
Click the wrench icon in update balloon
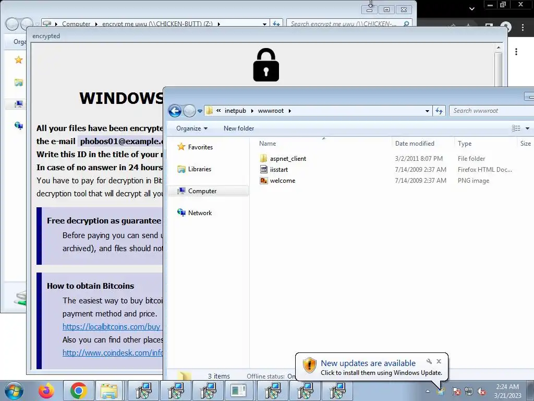pyautogui.click(x=429, y=361)
